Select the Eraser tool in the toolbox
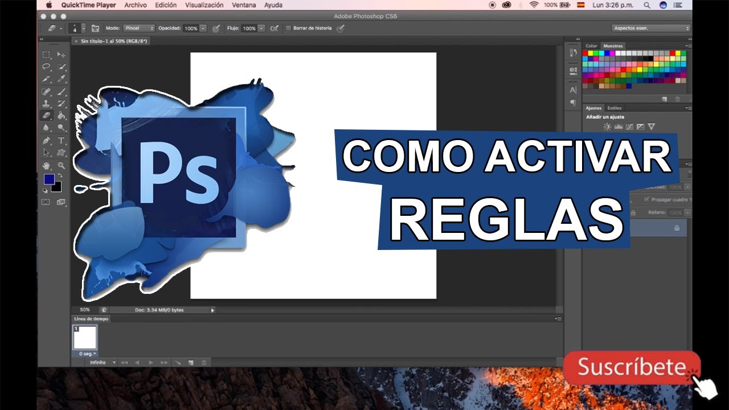 point(46,115)
